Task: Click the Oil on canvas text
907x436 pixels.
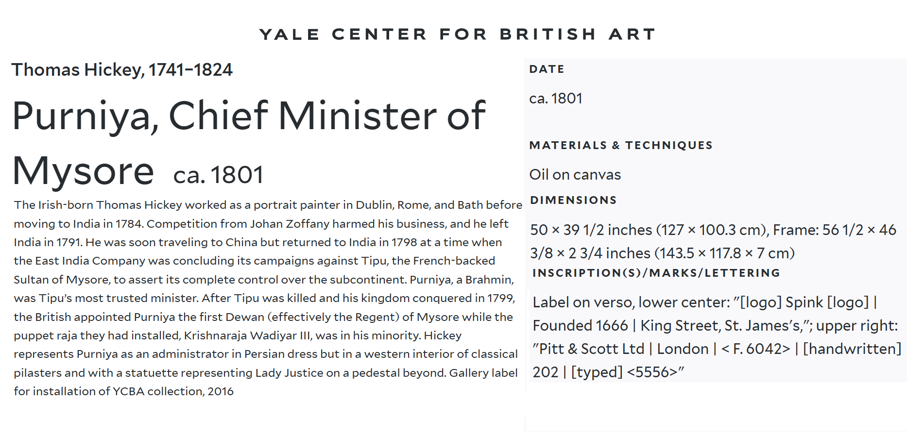Action: pos(575,175)
